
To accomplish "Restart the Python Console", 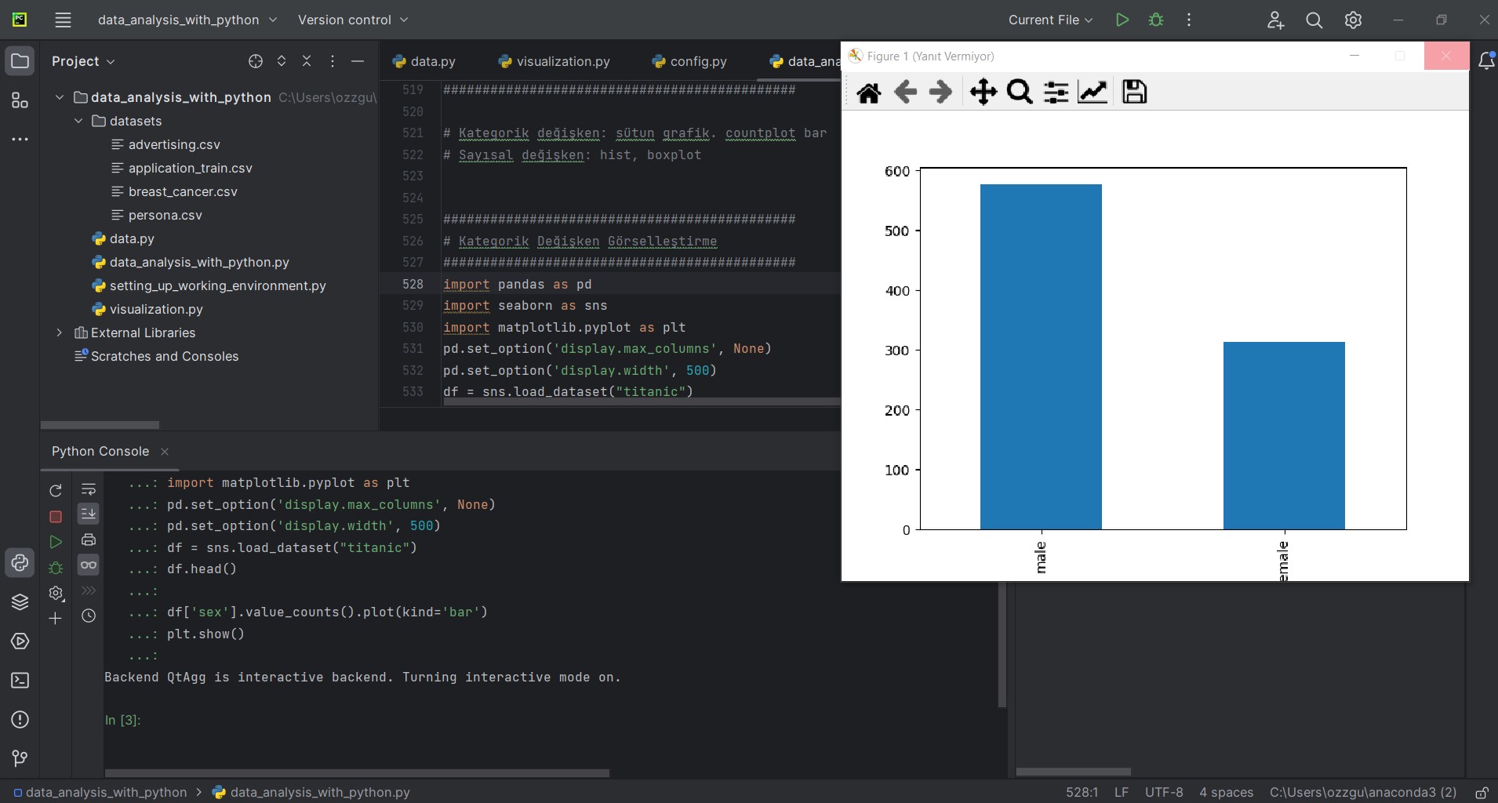I will (55, 489).
